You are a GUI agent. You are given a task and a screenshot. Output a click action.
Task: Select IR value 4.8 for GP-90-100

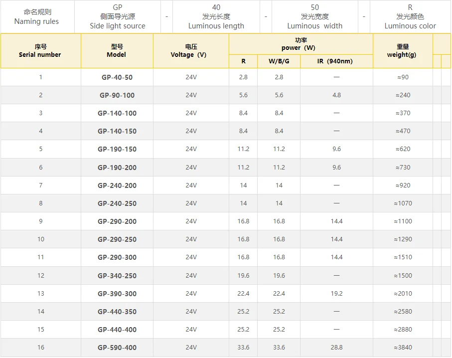336,95
